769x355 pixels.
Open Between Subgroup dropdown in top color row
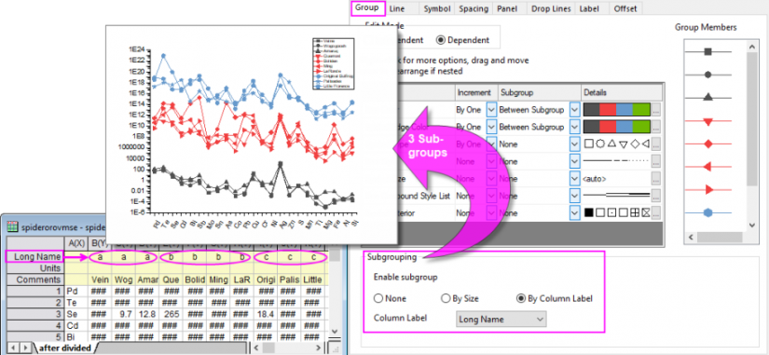[x=575, y=109]
